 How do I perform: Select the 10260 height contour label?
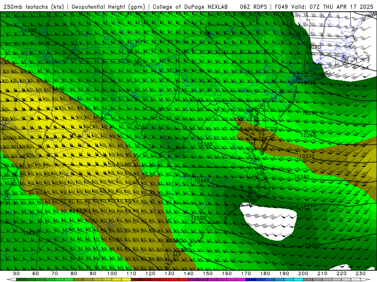[308, 135]
